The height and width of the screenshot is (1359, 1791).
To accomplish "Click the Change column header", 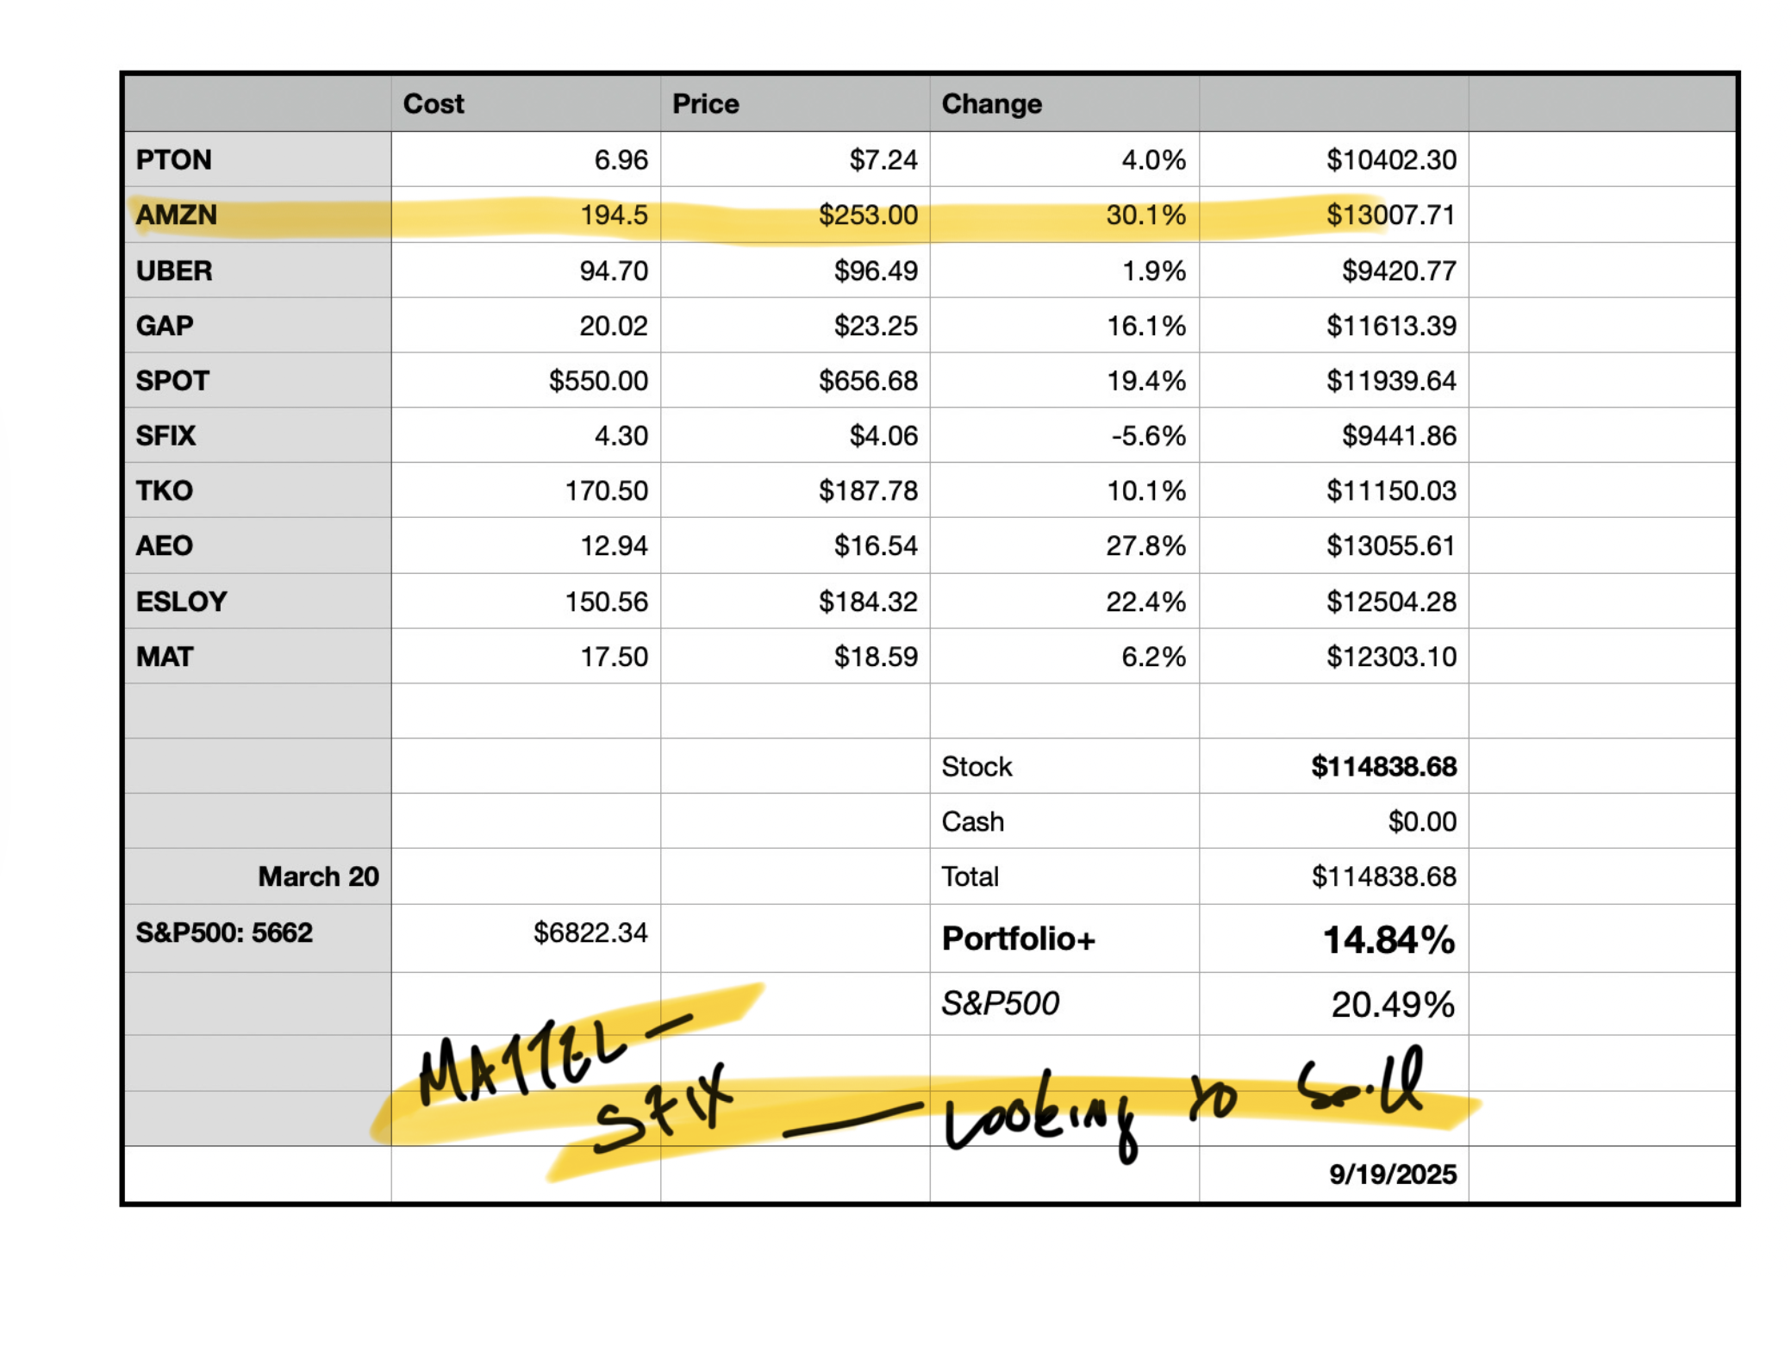I will coord(991,103).
